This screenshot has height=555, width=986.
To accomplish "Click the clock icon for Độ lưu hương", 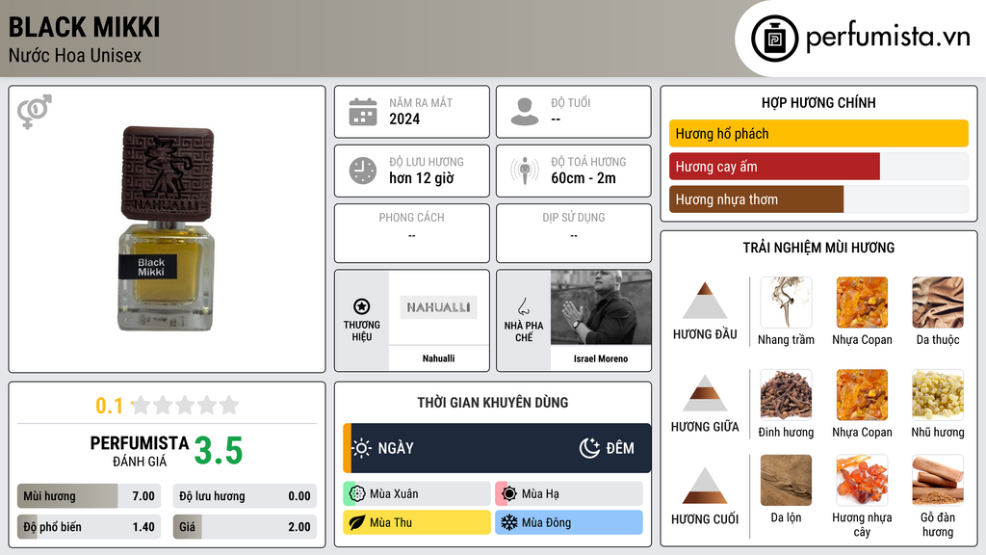I will coord(363,171).
